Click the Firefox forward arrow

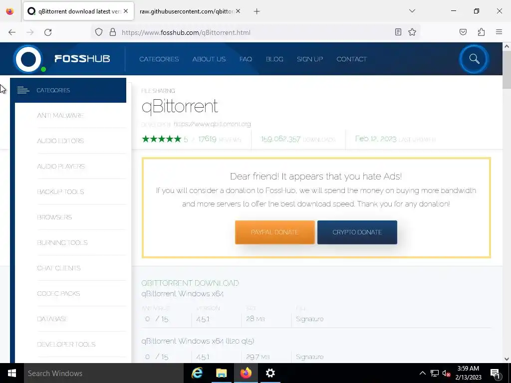[x=30, y=32]
